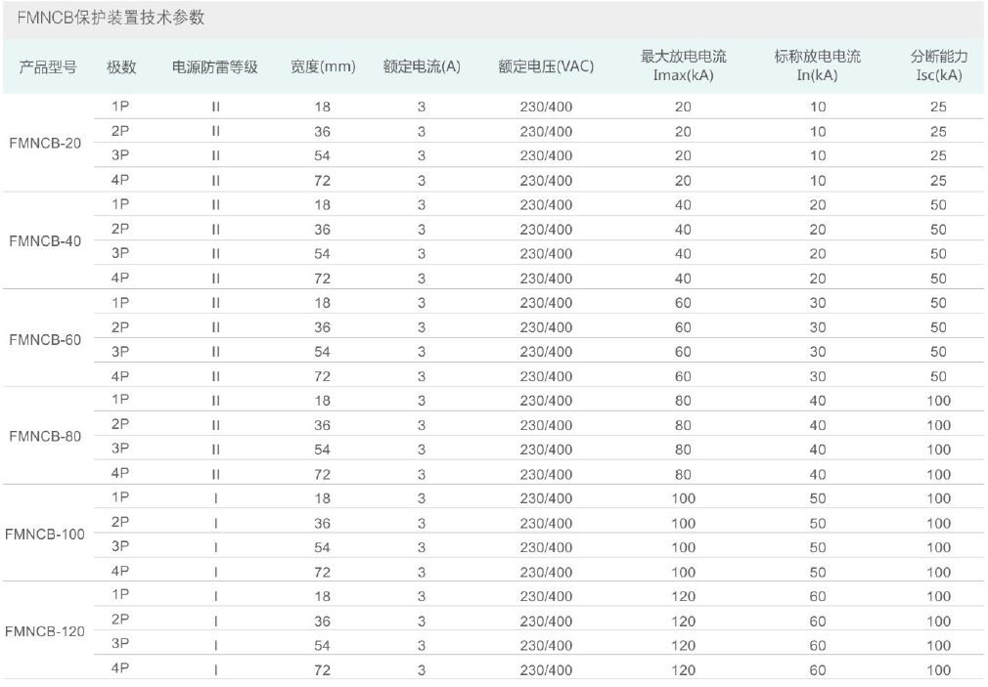Select the 最大放电电流 Imax(kA) header
Viewport: 988px width, 687px height.
coord(683,65)
